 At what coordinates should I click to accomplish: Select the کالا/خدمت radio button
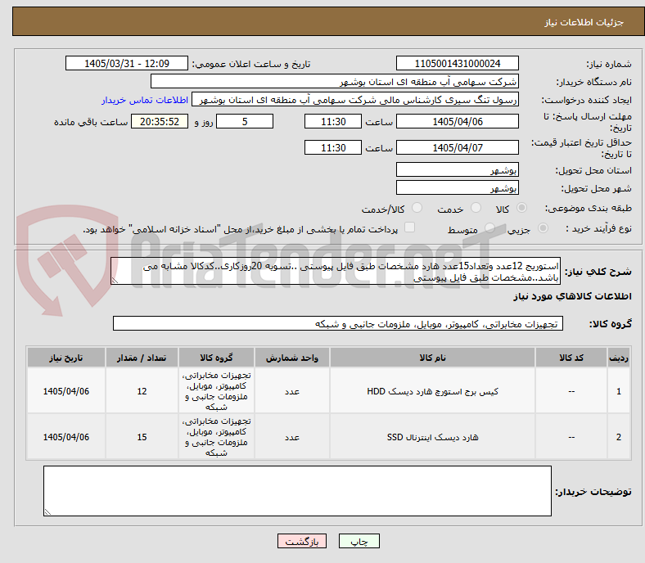(x=417, y=208)
